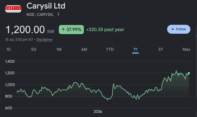Click the 1,200.00 price value
197x117 pixels.
click(25, 30)
